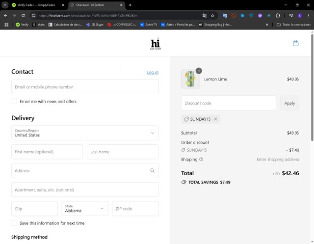Open a new browser tab
This screenshot has height=244, width=314.
click(x=130, y=5)
